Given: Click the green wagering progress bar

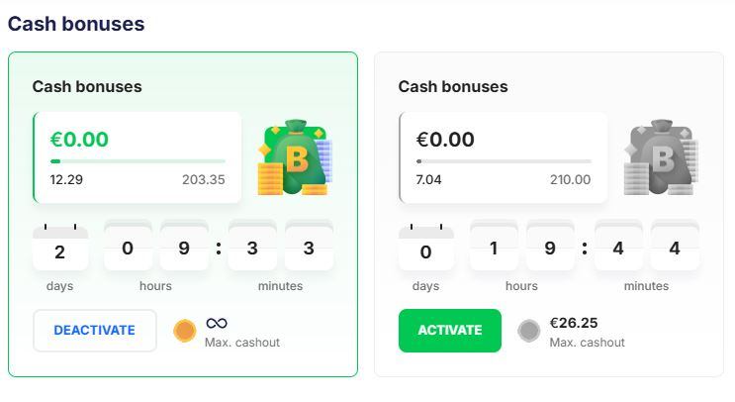Looking at the screenshot, I should (138, 160).
